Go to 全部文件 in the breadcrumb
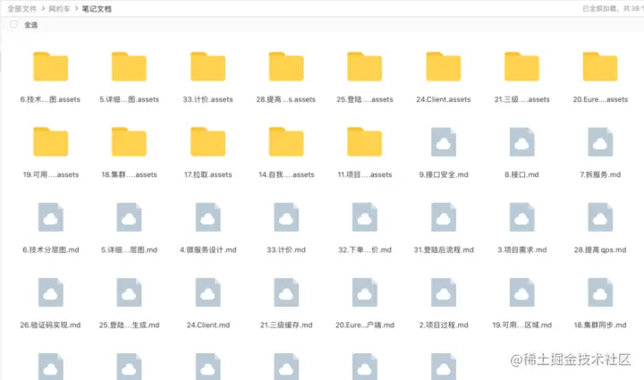Image resolution: width=644 pixels, height=380 pixels. (x=22, y=9)
